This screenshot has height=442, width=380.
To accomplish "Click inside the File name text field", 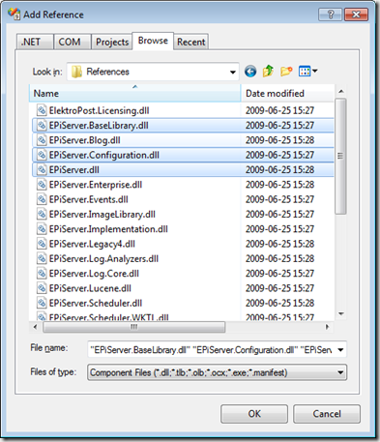I will pyautogui.click(x=212, y=350).
